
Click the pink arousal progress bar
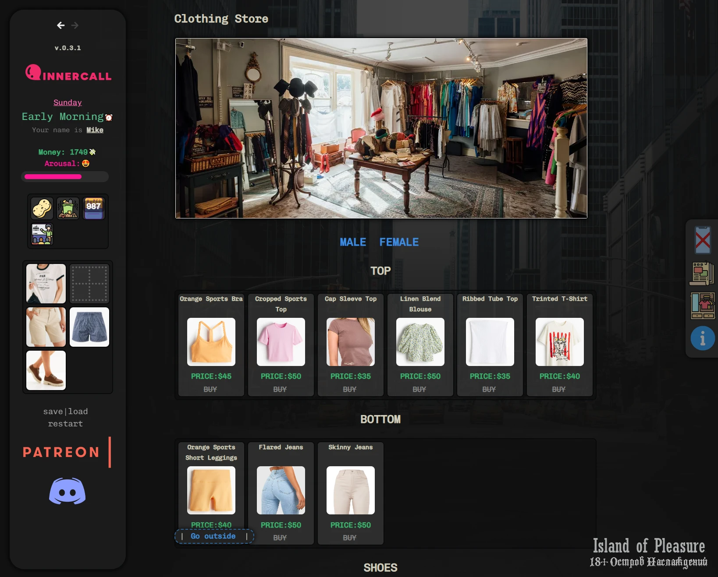[65, 177]
